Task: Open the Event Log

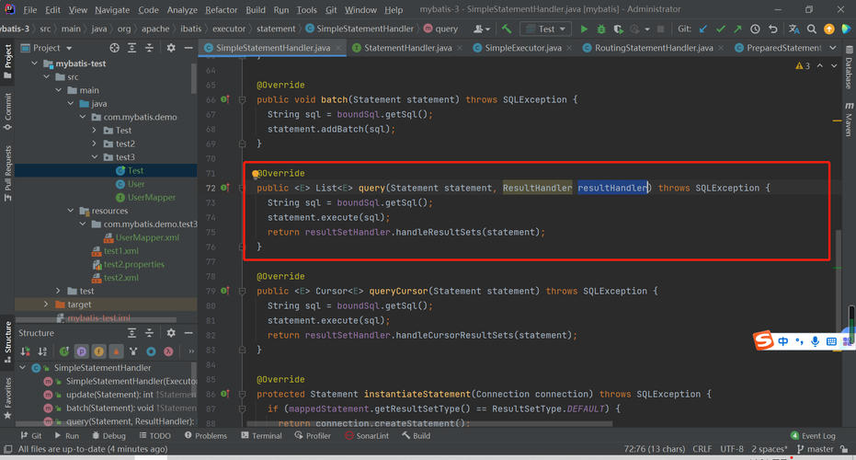Action: coord(813,436)
